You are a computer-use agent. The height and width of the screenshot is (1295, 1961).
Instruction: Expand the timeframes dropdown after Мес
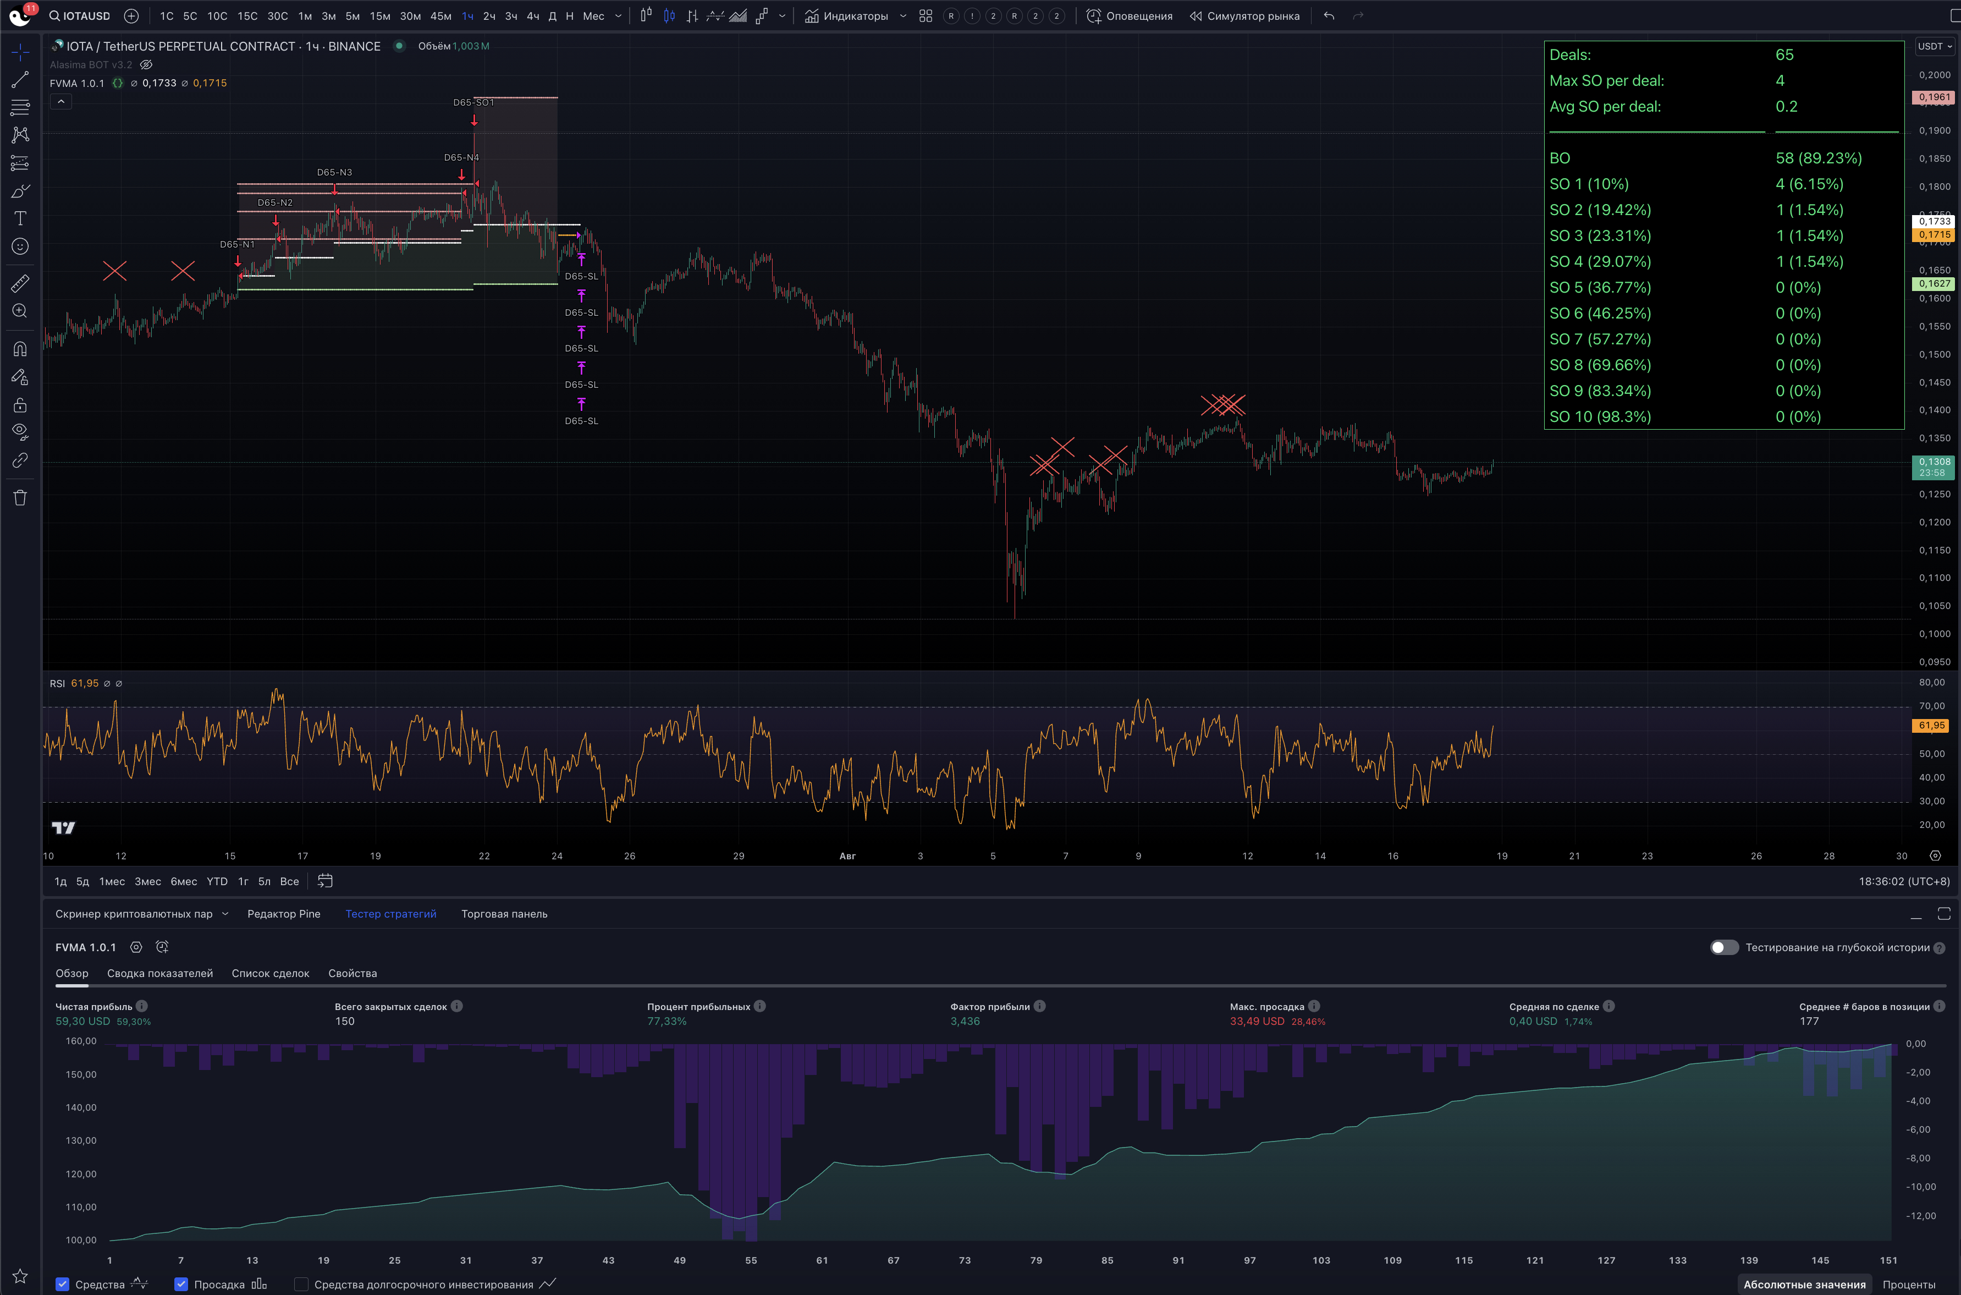click(618, 16)
